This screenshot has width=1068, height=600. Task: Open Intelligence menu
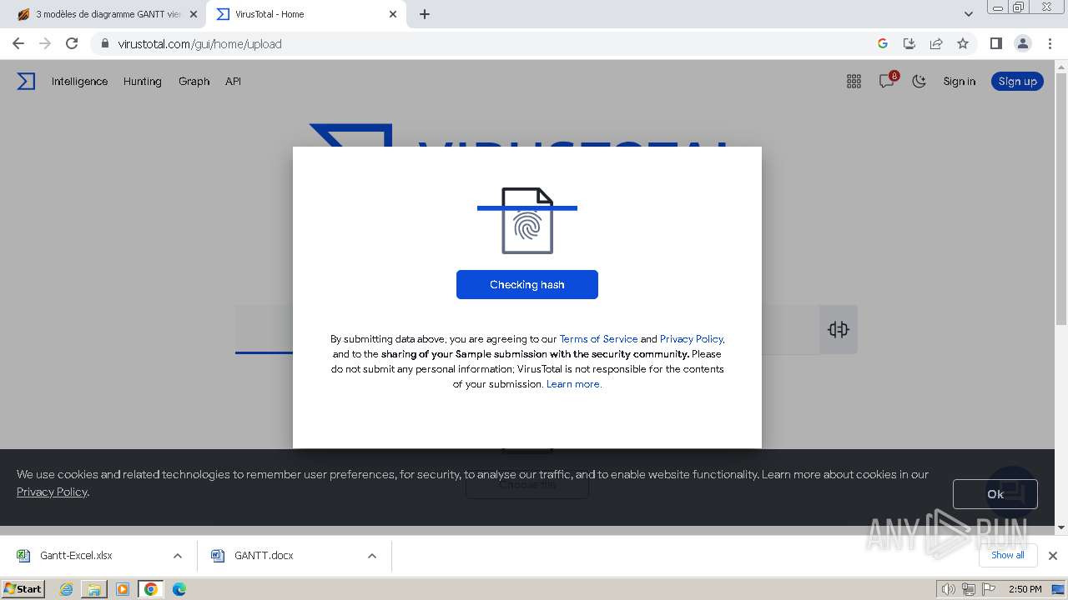[x=79, y=81]
